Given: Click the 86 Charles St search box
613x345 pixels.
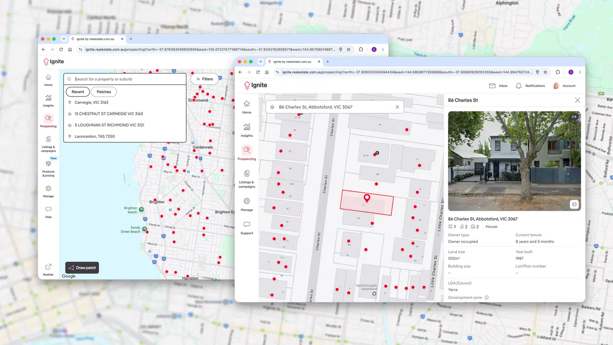Looking at the screenshot, I should 335,107.
